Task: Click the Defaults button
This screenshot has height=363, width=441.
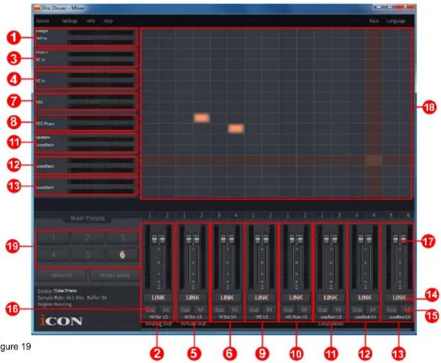Action: tap(61, 275)
